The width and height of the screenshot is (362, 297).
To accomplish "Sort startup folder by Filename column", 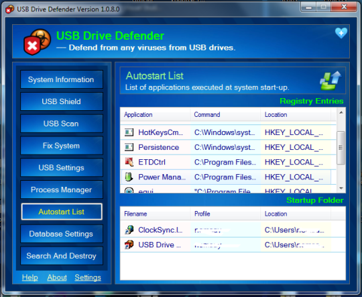I will (155, 214).
